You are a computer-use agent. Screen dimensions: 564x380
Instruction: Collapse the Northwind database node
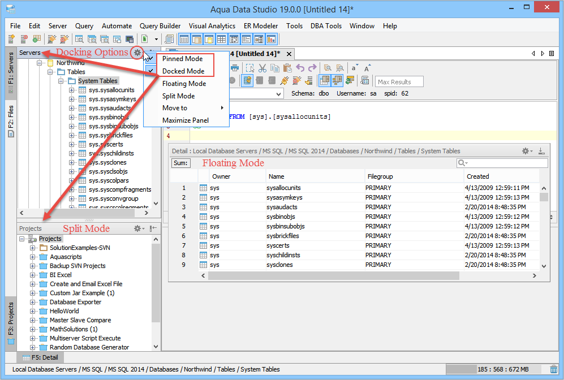point(39,63)
